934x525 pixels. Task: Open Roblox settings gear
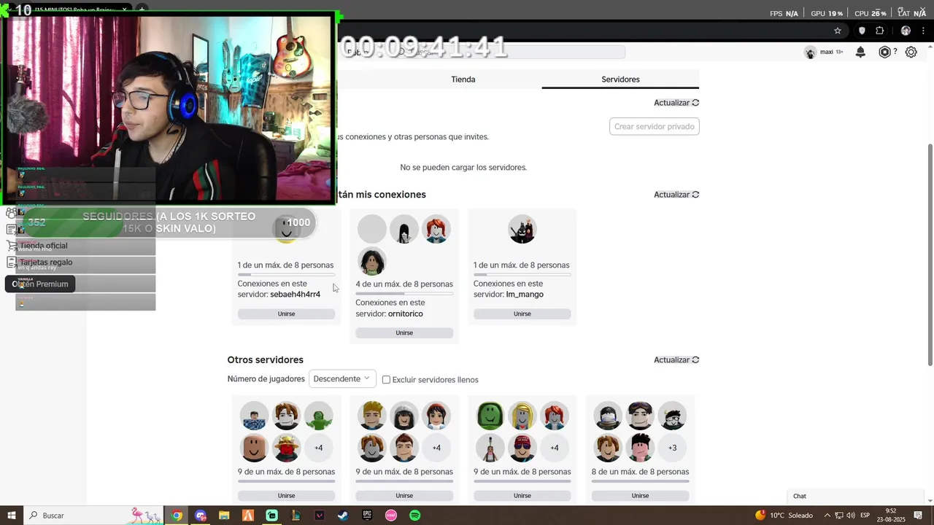point(911,52)
